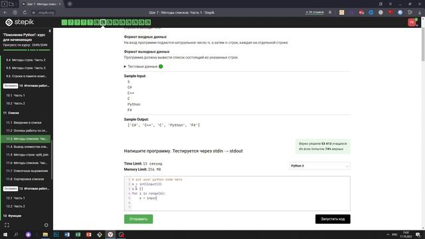
Task: Click into the code editor area
Action: click(237, 193)
